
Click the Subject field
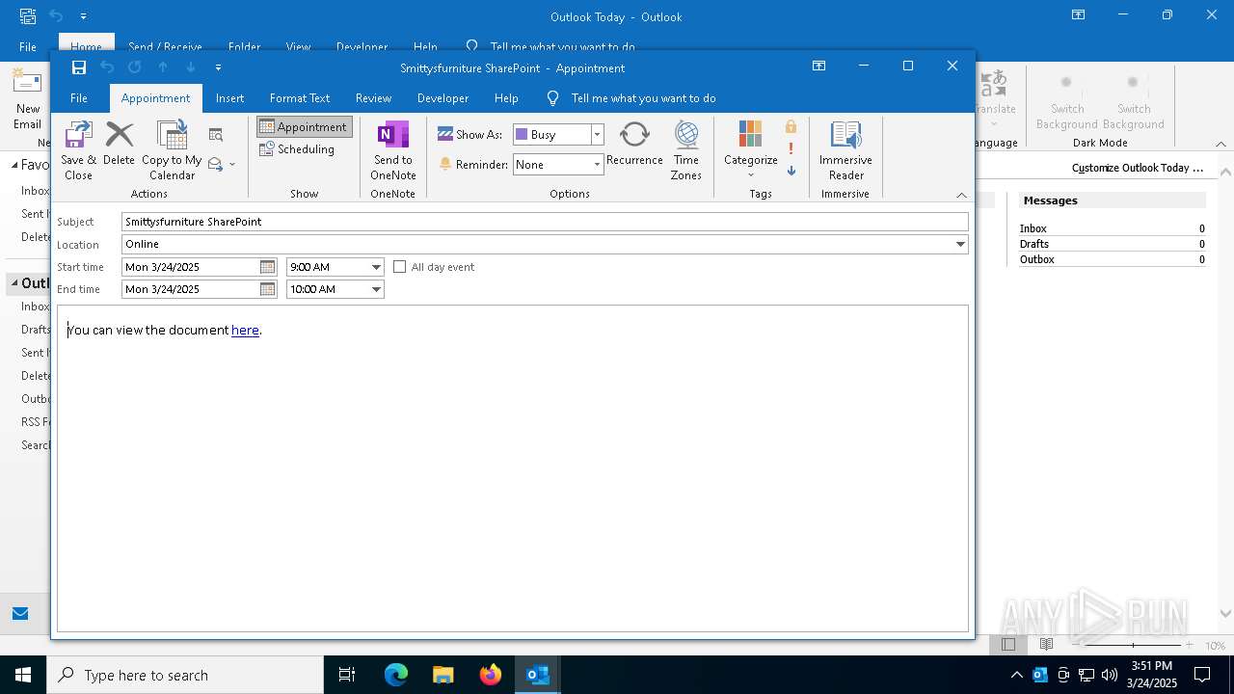(545, 222)
